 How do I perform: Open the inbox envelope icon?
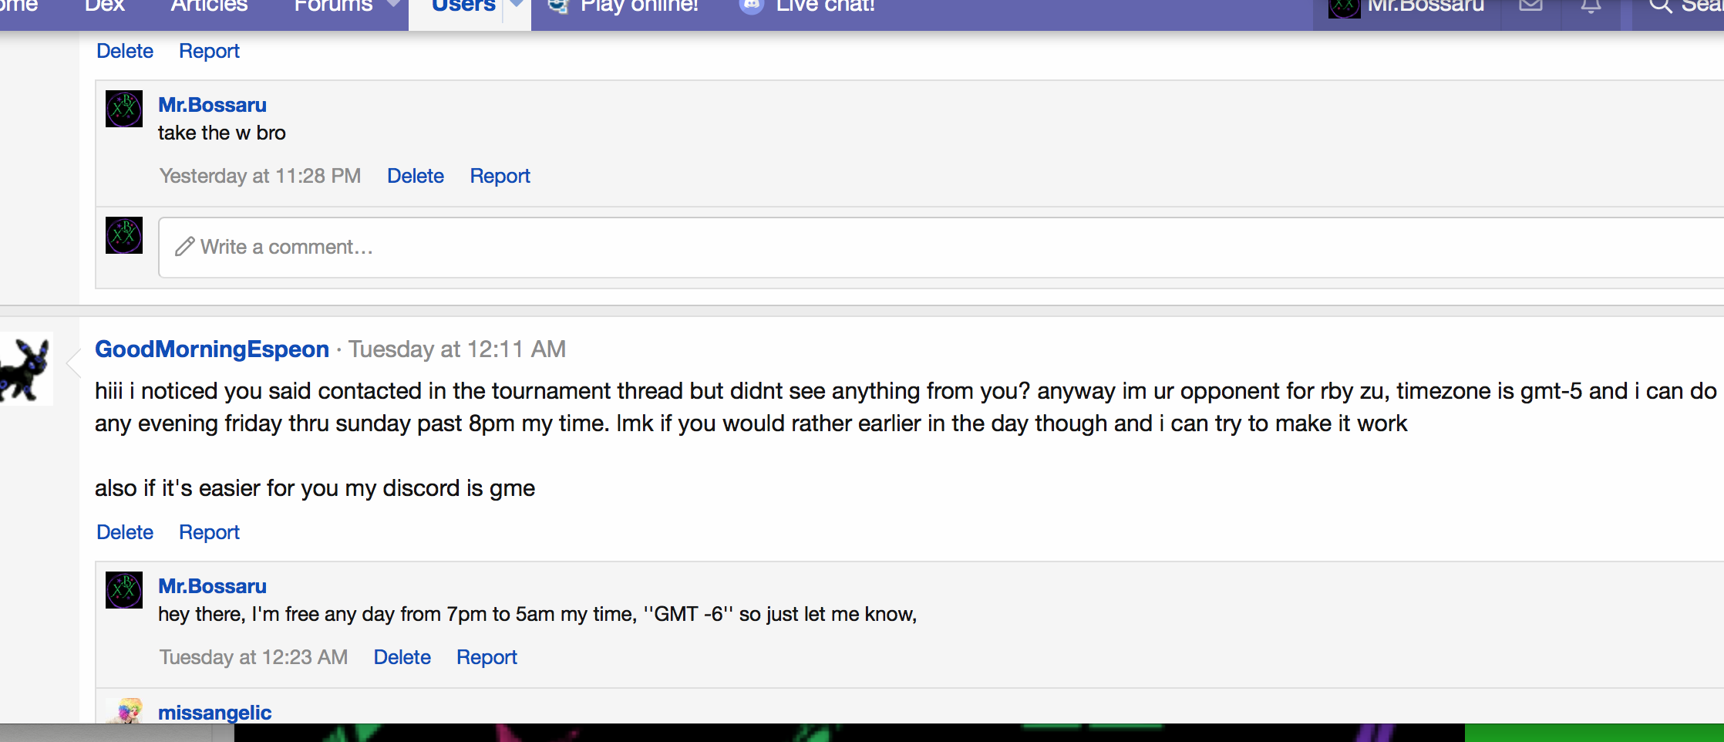[x=1530, y=6]
